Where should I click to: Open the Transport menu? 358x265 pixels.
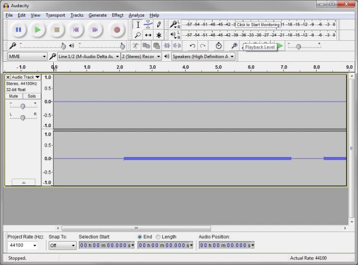(x=55, y=15)
